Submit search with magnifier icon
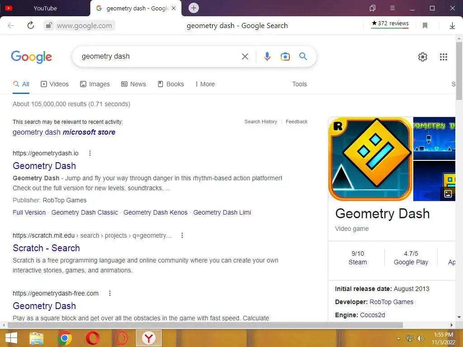463x347 pixels. point(303,56)
